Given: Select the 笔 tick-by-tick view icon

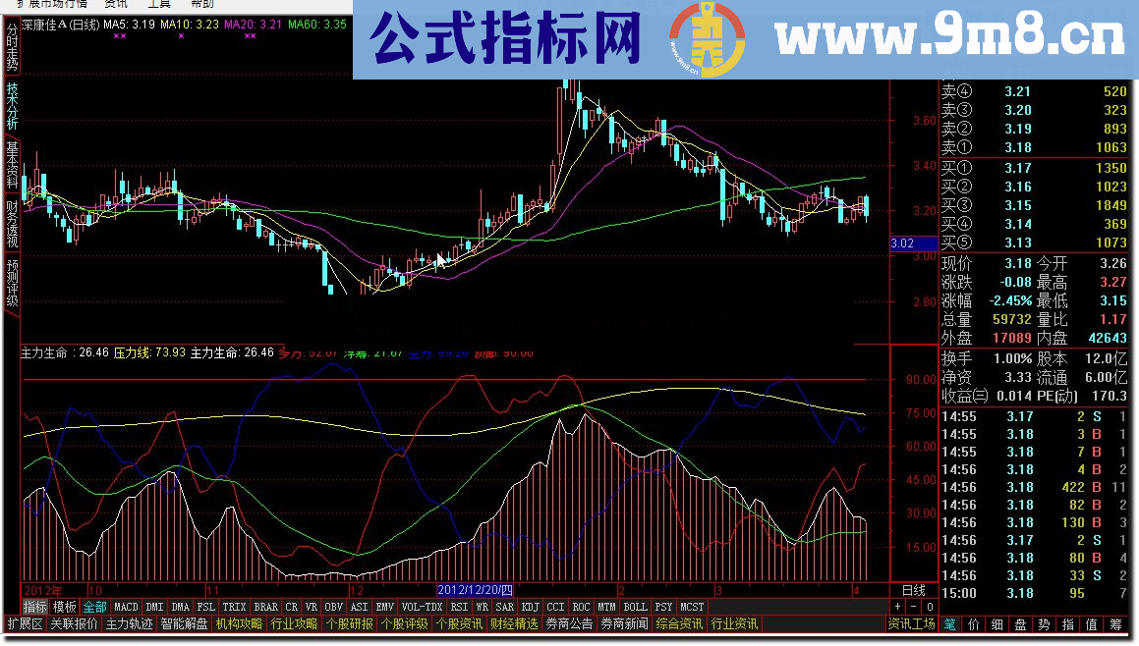Looking at the screenshot, I should (949, 623).
